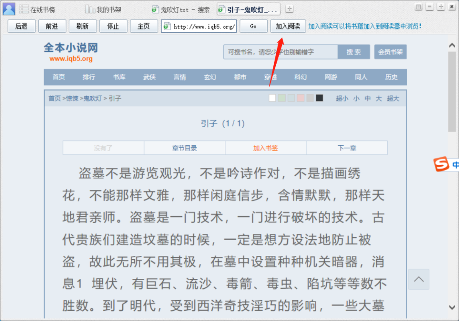Click the Sogou input method icon
The image size is (459, 321).
pos(441,164)
